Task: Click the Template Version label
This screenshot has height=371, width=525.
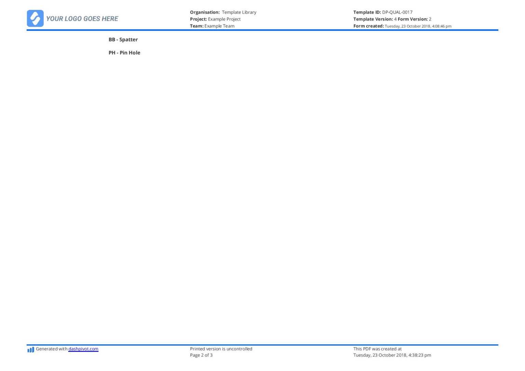Action: coord(373,19)
